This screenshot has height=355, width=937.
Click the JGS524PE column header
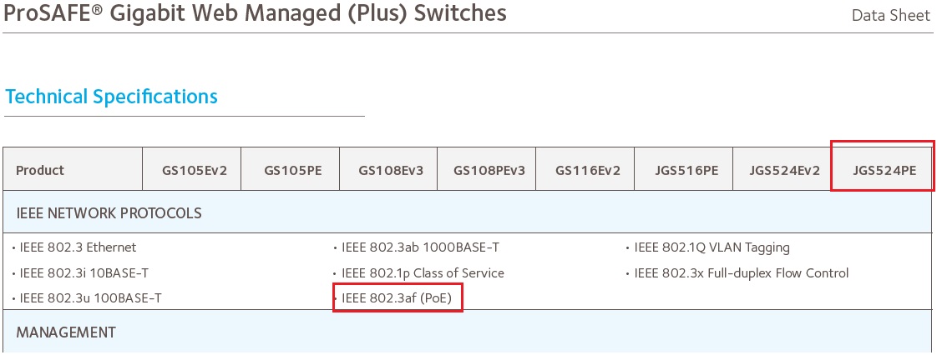(884, 170)
